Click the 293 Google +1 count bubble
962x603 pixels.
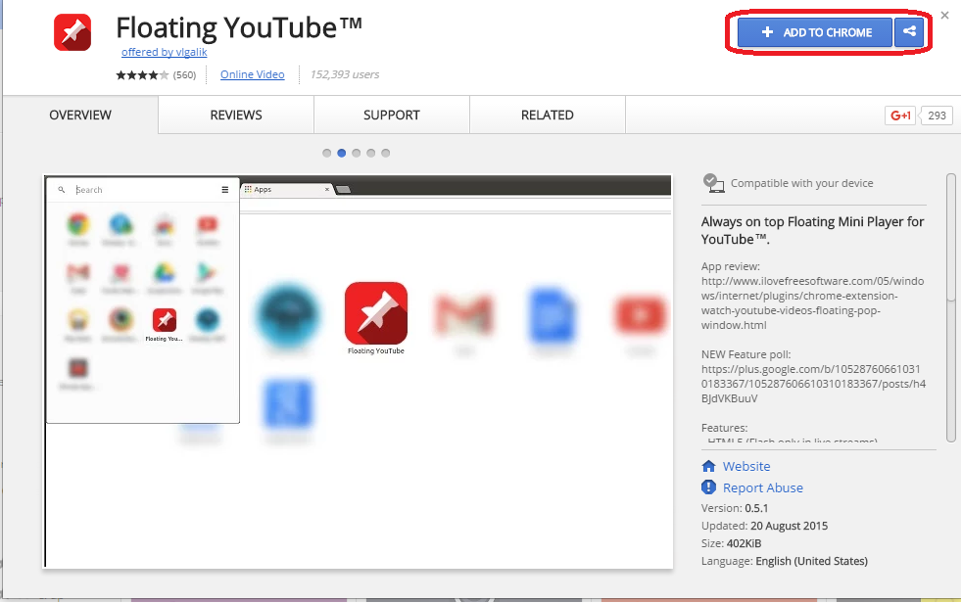(x=937, y=116)
